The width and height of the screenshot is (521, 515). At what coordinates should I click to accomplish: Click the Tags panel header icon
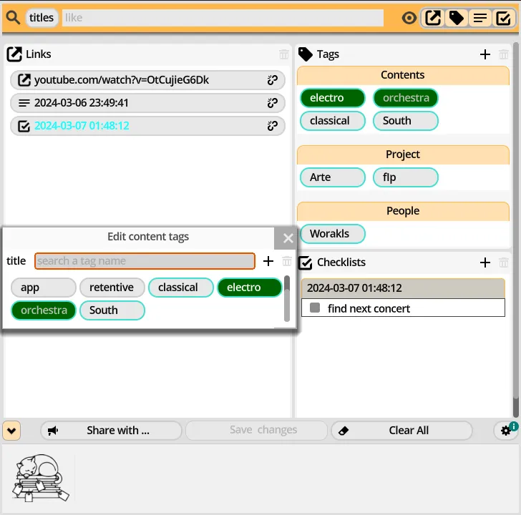click(305, 54)
